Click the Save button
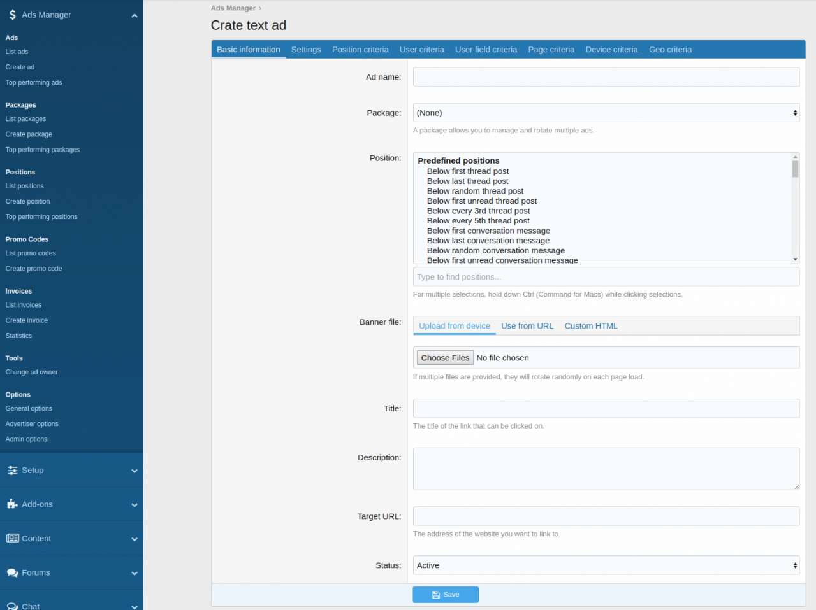Image resolution: width=816 pixels, height=610 pixels. 446,594
